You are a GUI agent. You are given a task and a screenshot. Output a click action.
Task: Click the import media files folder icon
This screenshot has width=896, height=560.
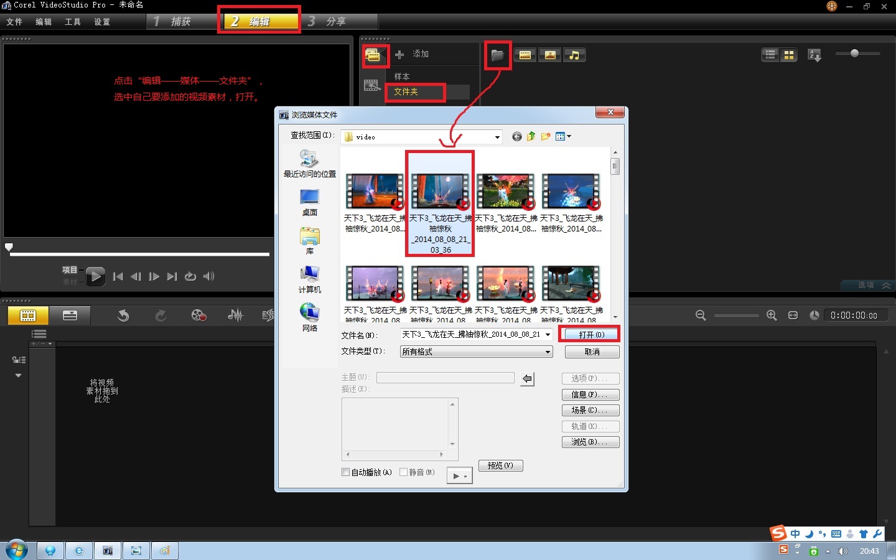(497, 55)
